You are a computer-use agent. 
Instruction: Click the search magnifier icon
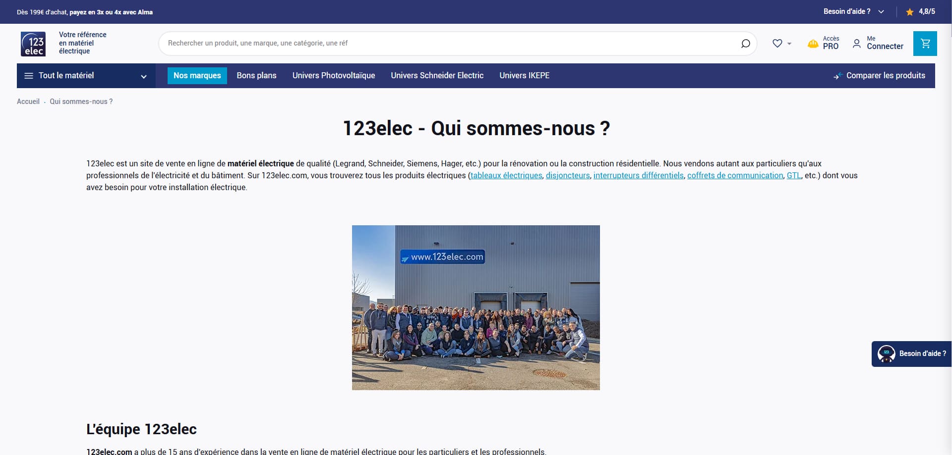(x=745, y=44)
